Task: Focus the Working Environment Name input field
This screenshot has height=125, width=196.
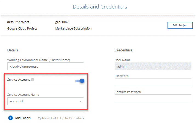Action: pyautogui.click(x=45, y=66)
